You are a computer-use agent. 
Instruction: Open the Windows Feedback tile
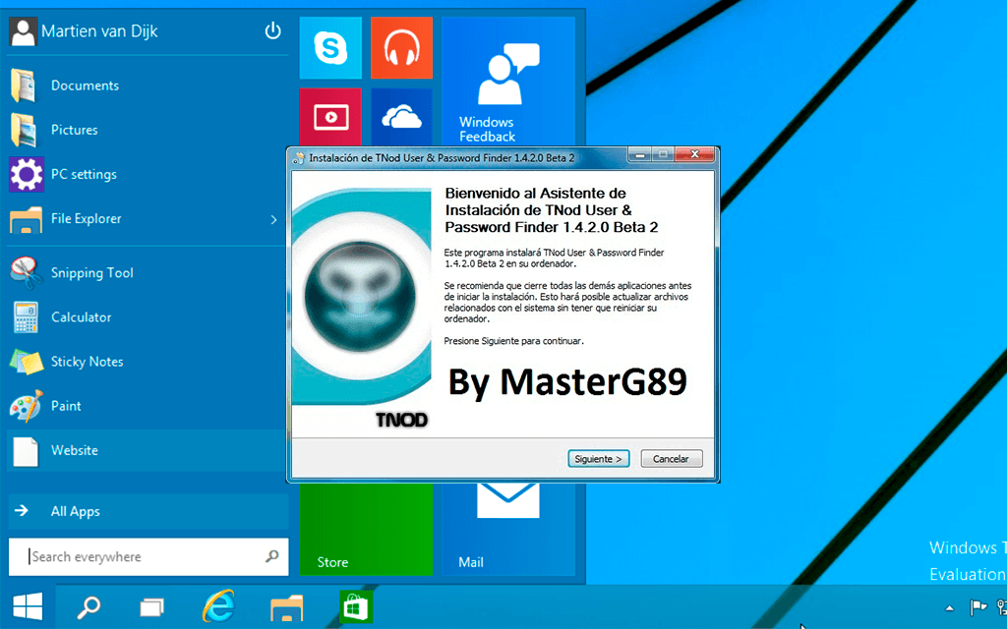tap(508, 82)
